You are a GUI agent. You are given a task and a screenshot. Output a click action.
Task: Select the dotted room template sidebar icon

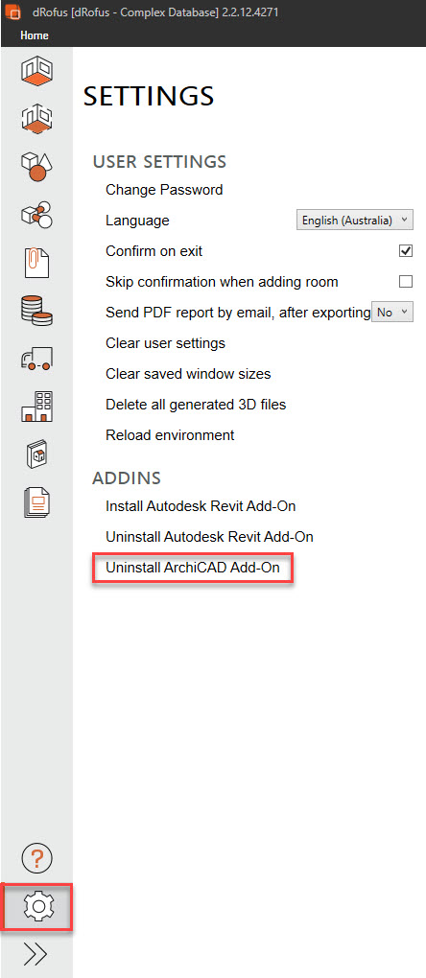[36, 117]
